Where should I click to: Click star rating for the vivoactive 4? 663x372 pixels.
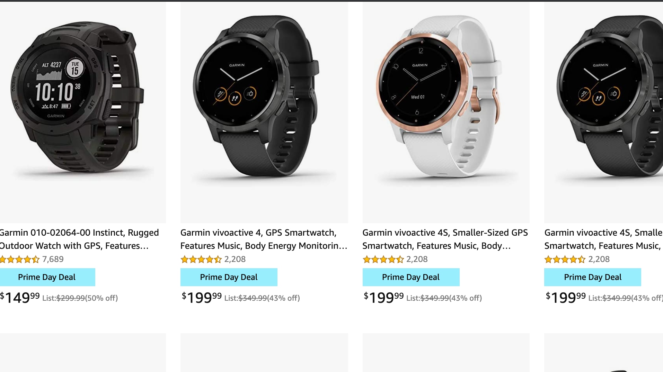pos(201,259)
